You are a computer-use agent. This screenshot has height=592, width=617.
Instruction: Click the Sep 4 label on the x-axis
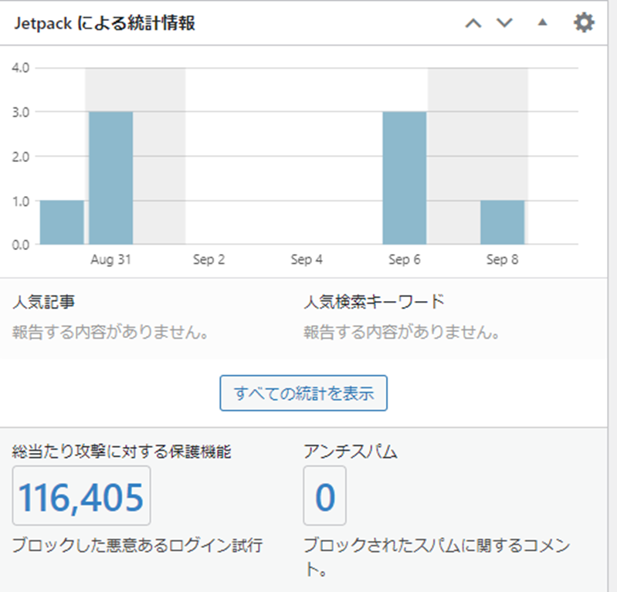point(307,260)
